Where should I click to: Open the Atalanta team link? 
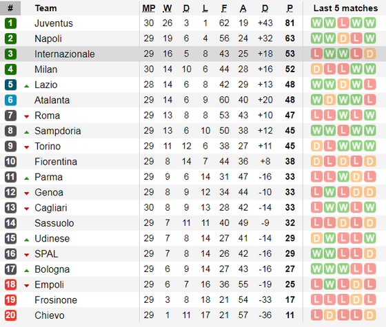coord(52,100)
